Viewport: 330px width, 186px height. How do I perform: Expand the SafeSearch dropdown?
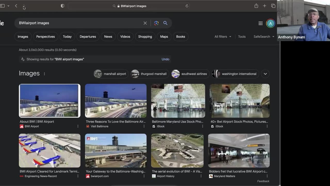pos(264,37)
